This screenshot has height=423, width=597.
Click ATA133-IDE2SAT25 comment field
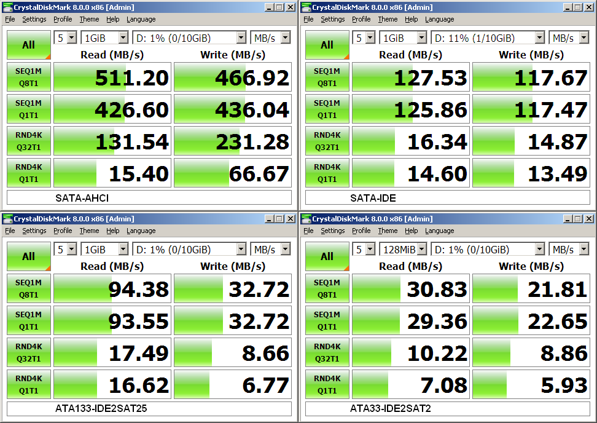coord(149,408)
